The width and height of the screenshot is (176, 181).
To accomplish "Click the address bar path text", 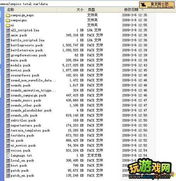I will pos(24,4).
